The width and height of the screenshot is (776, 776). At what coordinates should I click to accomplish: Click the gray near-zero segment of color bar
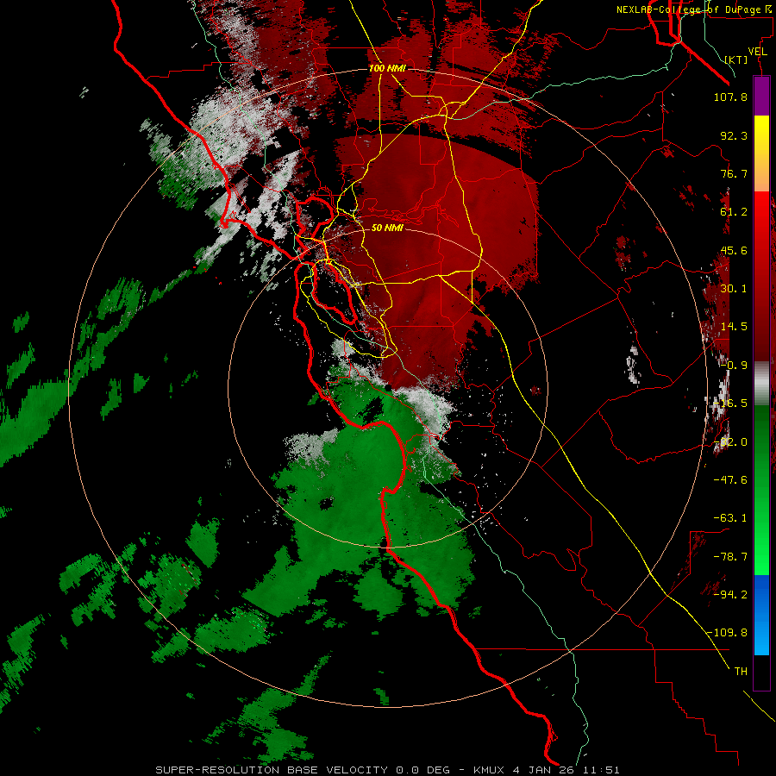coord(761,384)
